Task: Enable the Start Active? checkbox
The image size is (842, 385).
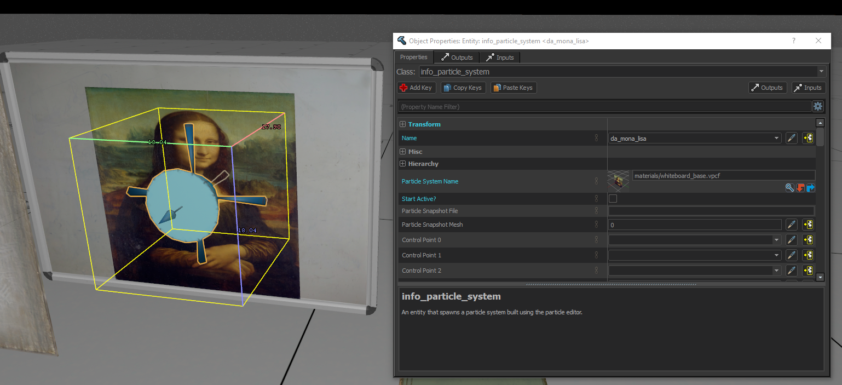Action: pos(613,199)
